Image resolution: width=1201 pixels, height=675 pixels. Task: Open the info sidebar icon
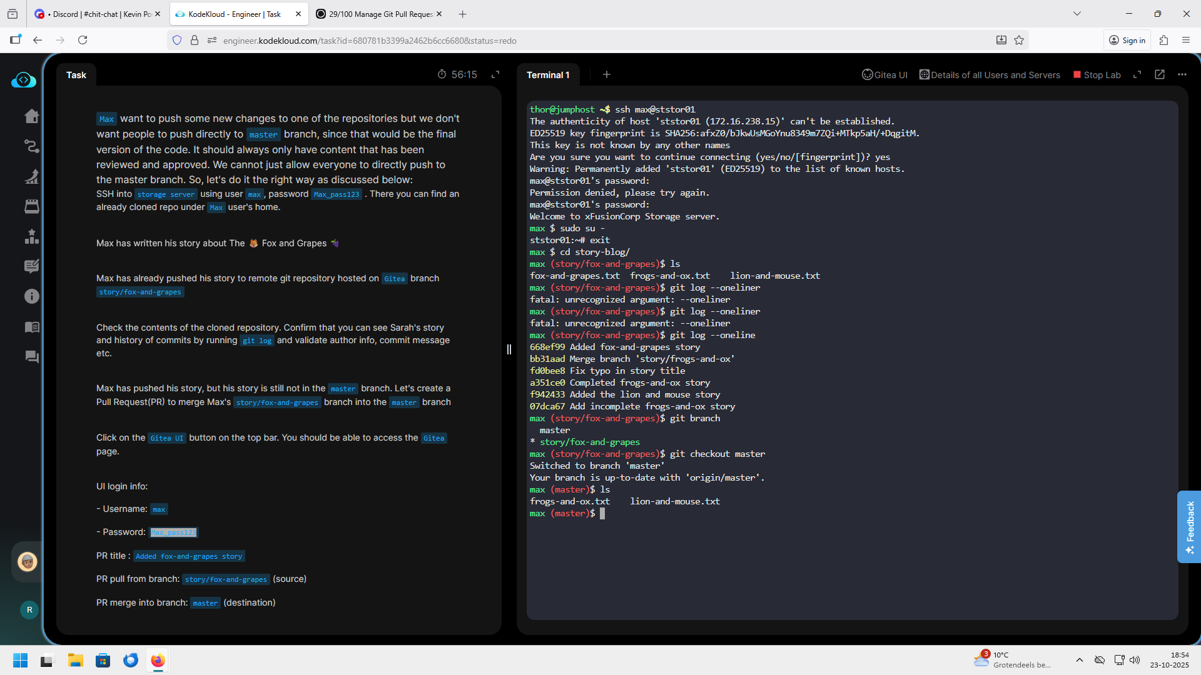point(31,296)
